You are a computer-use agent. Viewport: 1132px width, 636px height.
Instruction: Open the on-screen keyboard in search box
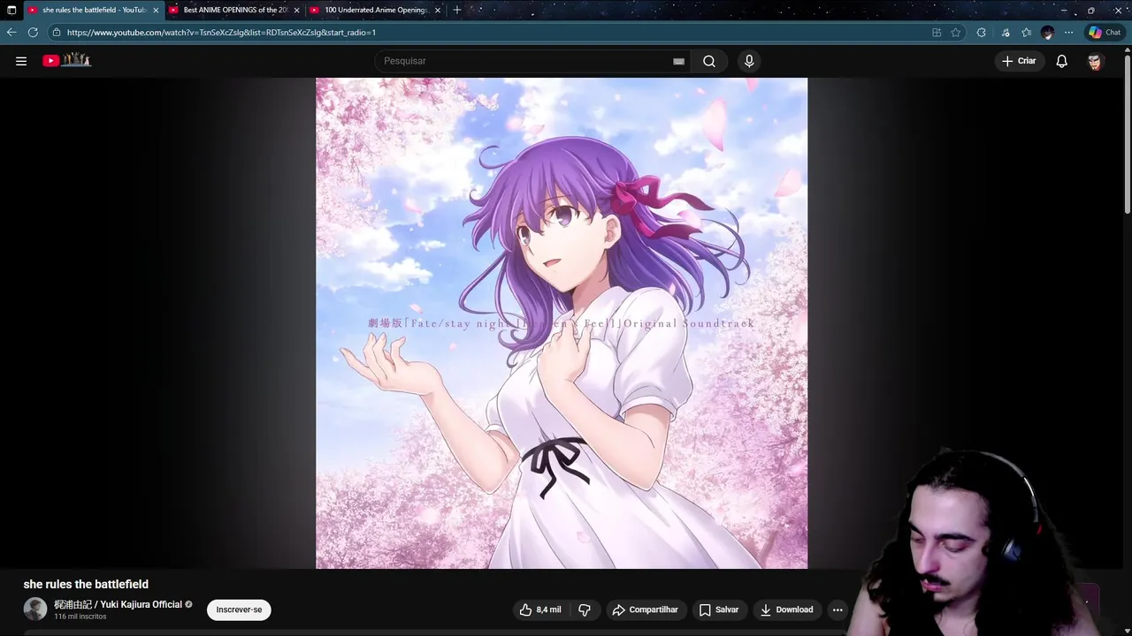click(678, 61)
